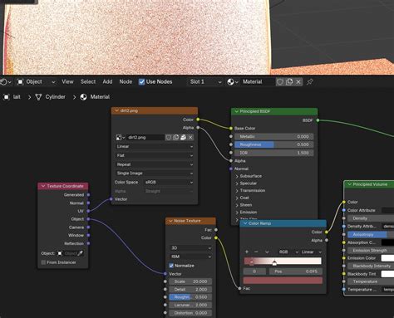Adjust the Metallic slider
This screenshot has height=318, width=394.
tap(274, 137)
